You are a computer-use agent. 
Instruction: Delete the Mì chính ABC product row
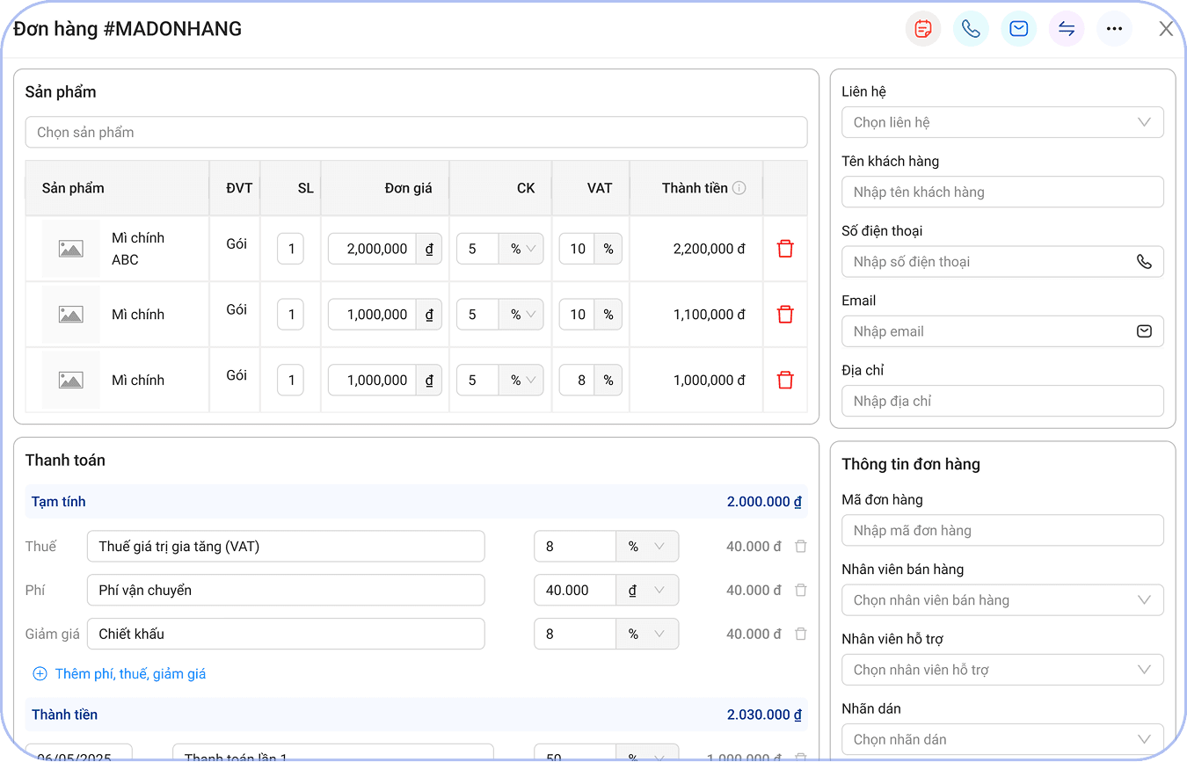[785, 249]
